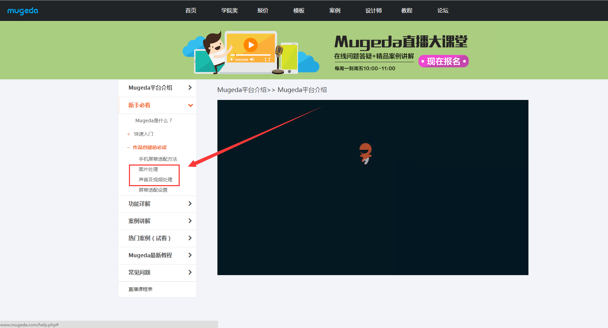The image size is (608, 328).
Task: Click the 在线问题答疑+精品案例讲解 banner text
Action: coord(374,56)
